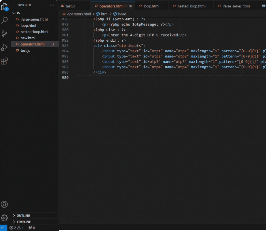Click the ports forwarded indicator showing 0
Image resolution: width=266 pixels, height=232 pixels.
(32, 228)
